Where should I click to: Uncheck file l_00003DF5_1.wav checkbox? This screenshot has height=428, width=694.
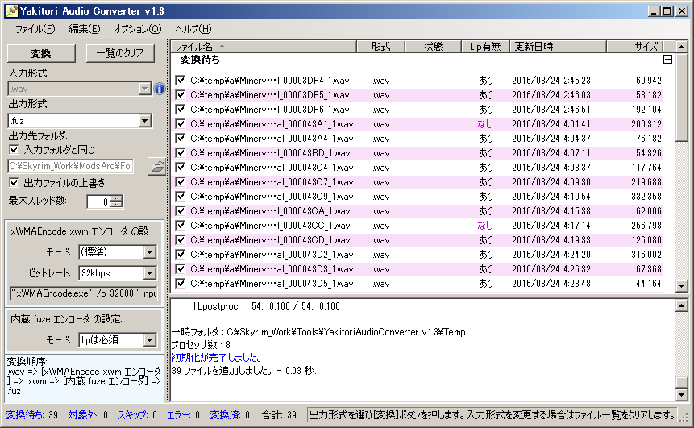[180, 95]
